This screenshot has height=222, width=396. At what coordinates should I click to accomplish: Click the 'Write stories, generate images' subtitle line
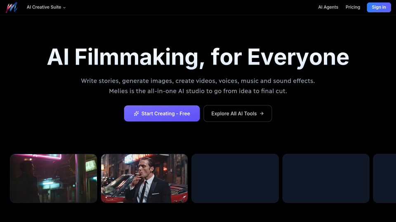198,81
